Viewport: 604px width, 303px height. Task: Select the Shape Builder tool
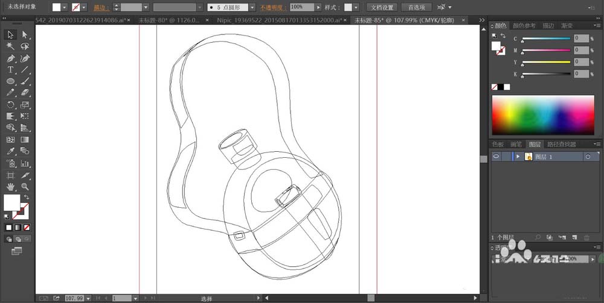10,128
